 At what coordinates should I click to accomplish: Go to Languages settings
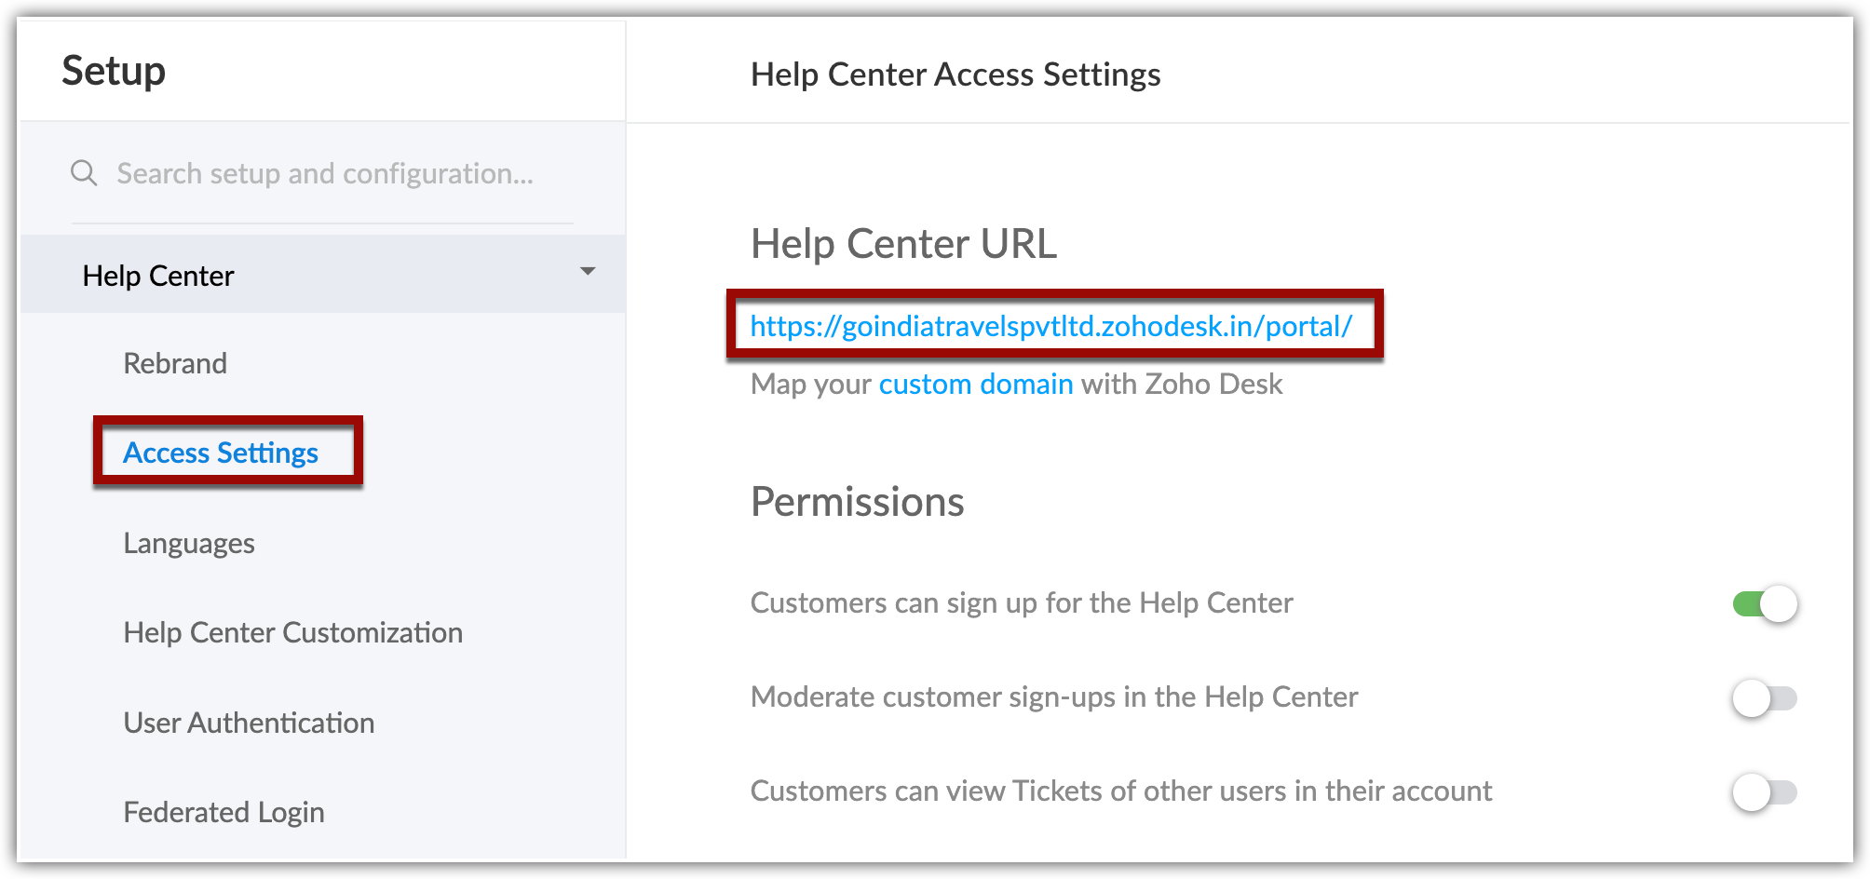pos(189,543)
